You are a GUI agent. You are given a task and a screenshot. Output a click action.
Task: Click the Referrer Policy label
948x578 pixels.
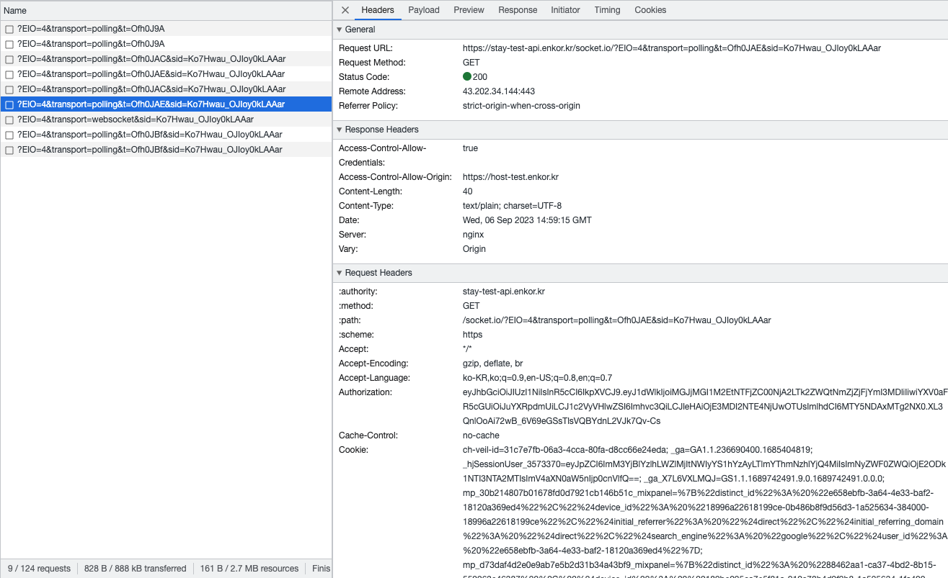tap(369, 106)
